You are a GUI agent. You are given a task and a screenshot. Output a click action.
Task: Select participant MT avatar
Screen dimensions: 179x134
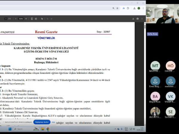(x=155, y=66)
